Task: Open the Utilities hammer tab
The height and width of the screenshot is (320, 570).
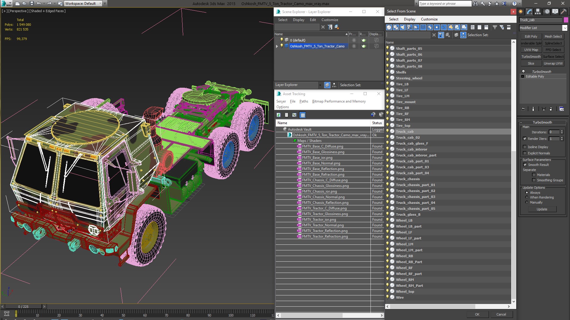Action: pos(563,12)
